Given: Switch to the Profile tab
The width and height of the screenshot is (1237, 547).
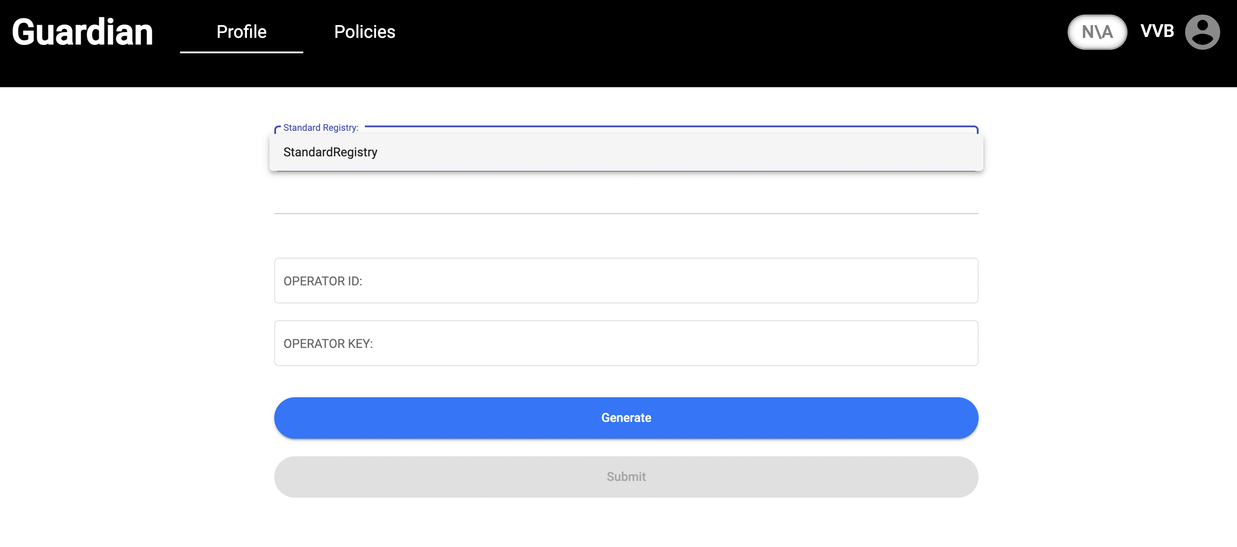Looking at the screenshot, I should pyautogui.click(x=241, y=32).
